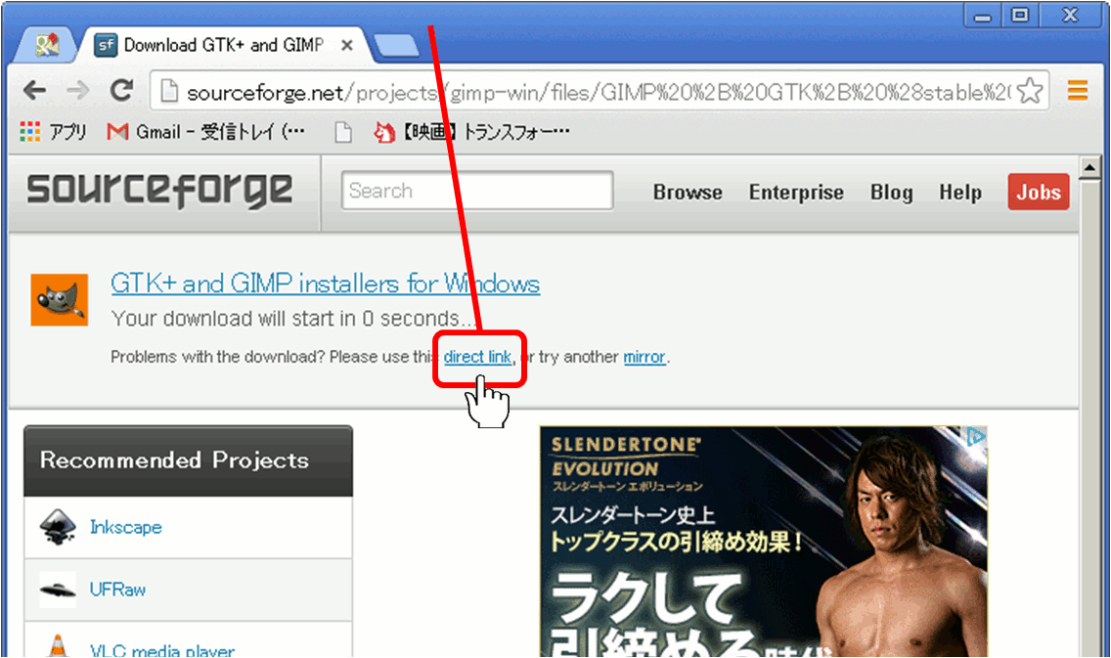Click the direct link for download

coord(477,357)
